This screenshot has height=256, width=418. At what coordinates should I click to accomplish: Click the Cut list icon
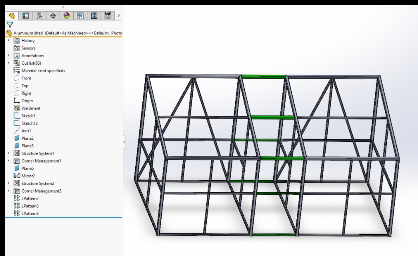pos(17,63)
